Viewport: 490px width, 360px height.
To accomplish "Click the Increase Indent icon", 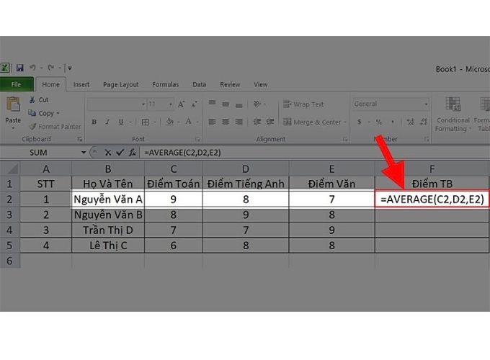I will [270, 122].
